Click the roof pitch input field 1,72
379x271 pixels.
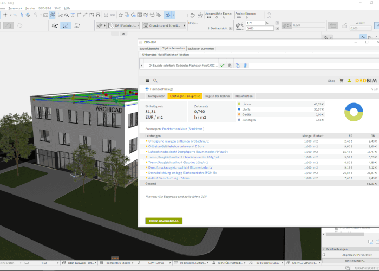click(x=256, y=23)
